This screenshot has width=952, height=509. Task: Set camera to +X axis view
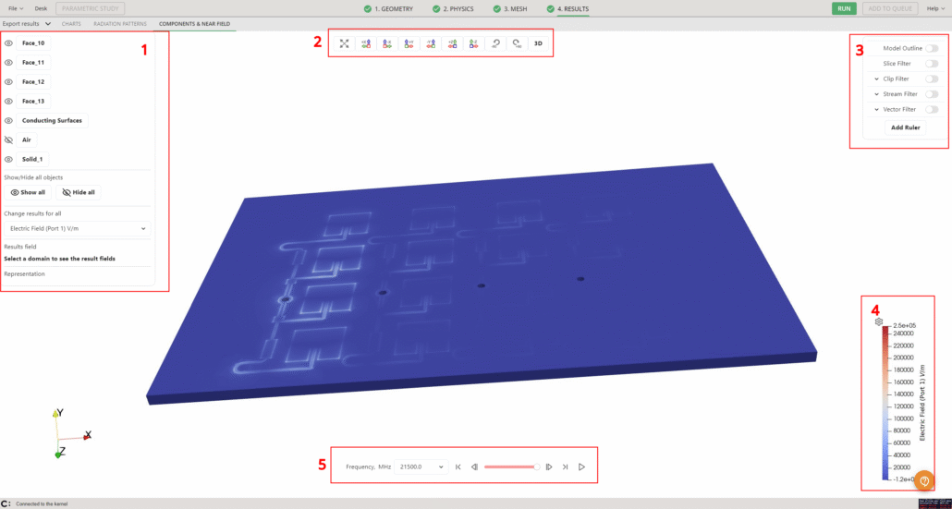point(365,43)
